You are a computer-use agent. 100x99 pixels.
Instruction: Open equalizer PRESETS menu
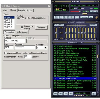pyautogui.click(x=93, y=25)
